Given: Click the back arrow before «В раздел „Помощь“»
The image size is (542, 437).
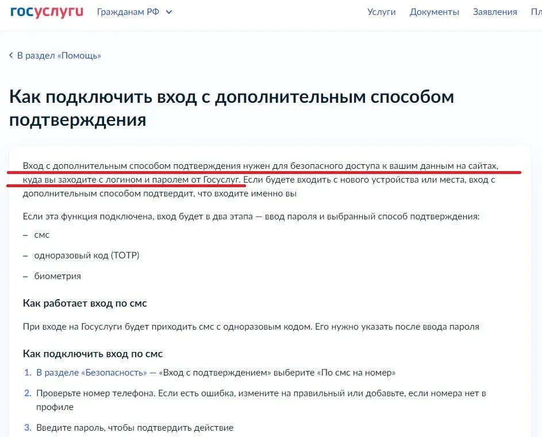Looking at the screenshot, I should click(x=10, y=55).
